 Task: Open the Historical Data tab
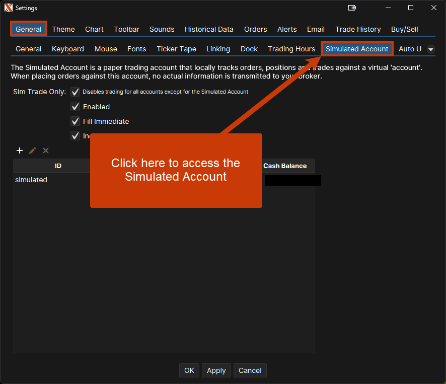pyautogui.click(x=209, y=29)
